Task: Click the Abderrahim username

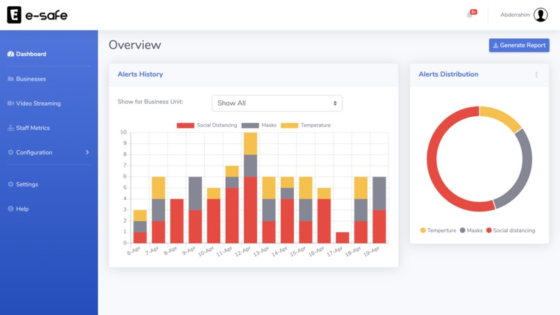Action: point(515,15)
